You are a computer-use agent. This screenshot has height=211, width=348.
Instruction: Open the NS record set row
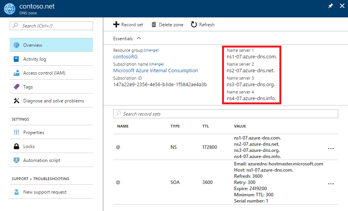pos(226,147)
